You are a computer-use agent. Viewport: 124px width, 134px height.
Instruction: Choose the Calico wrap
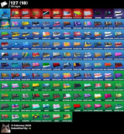(x=36, y=34)
